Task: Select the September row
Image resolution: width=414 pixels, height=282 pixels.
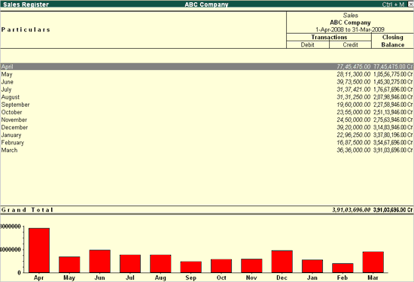Action: coord(207,105)
